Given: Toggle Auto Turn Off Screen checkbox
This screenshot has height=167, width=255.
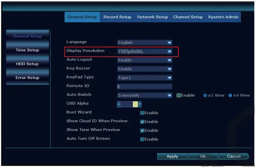Looking at the screenshot, I should coord(142,139).
